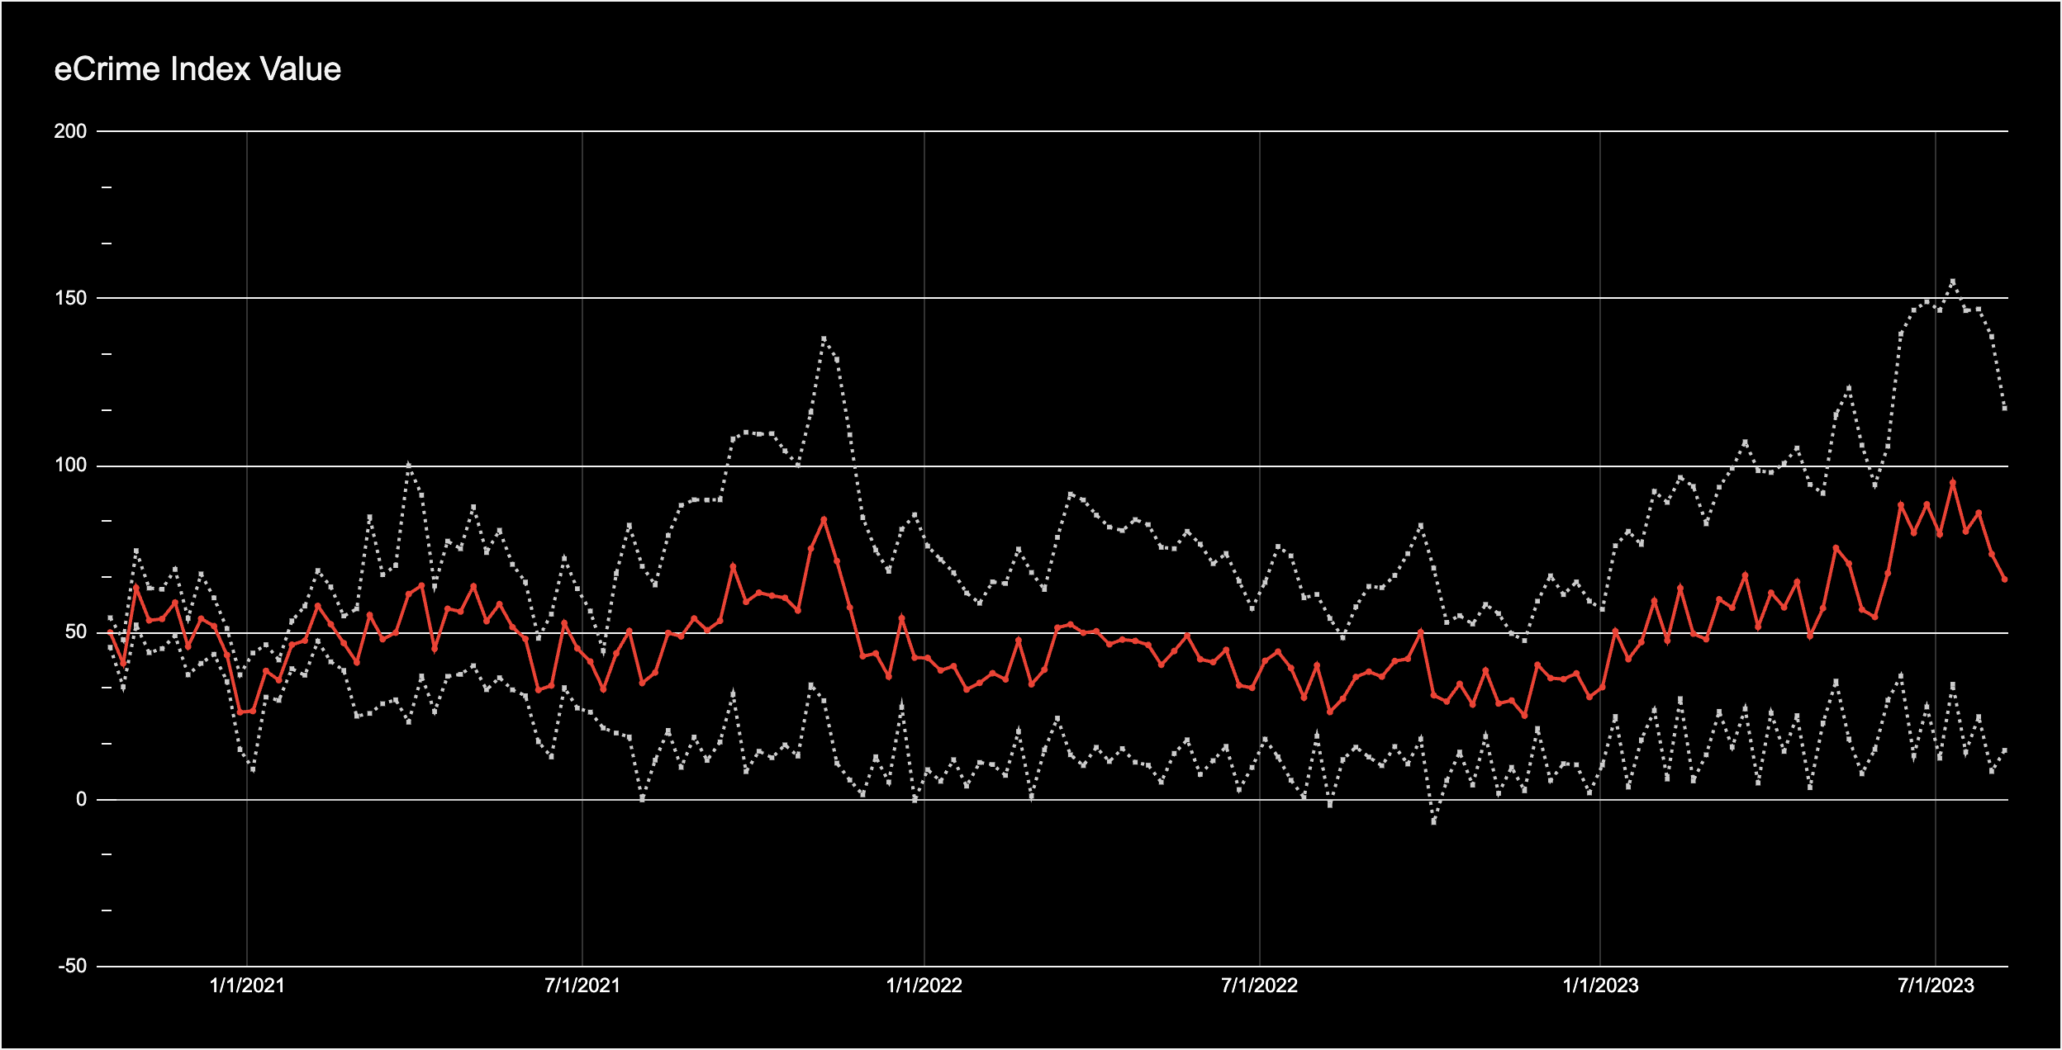
Task: Click the red line peak near July 2023
Action: tap(1953, 482)
